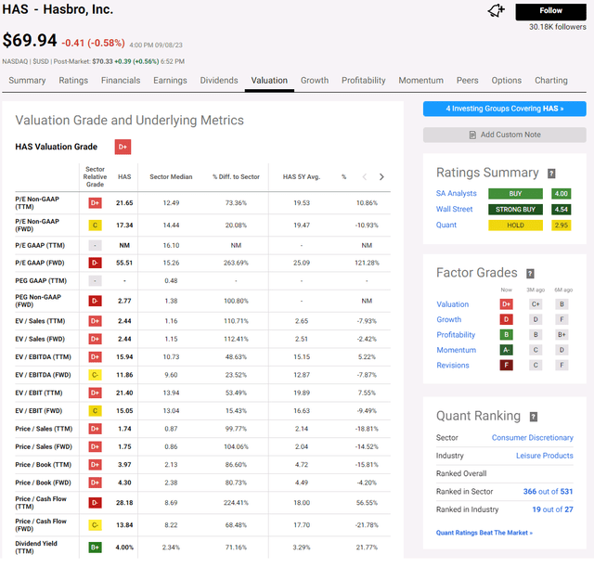Open the SA Analysts rating link
Image resolution: width=594 pixels, height=567 pixels.
456,194
